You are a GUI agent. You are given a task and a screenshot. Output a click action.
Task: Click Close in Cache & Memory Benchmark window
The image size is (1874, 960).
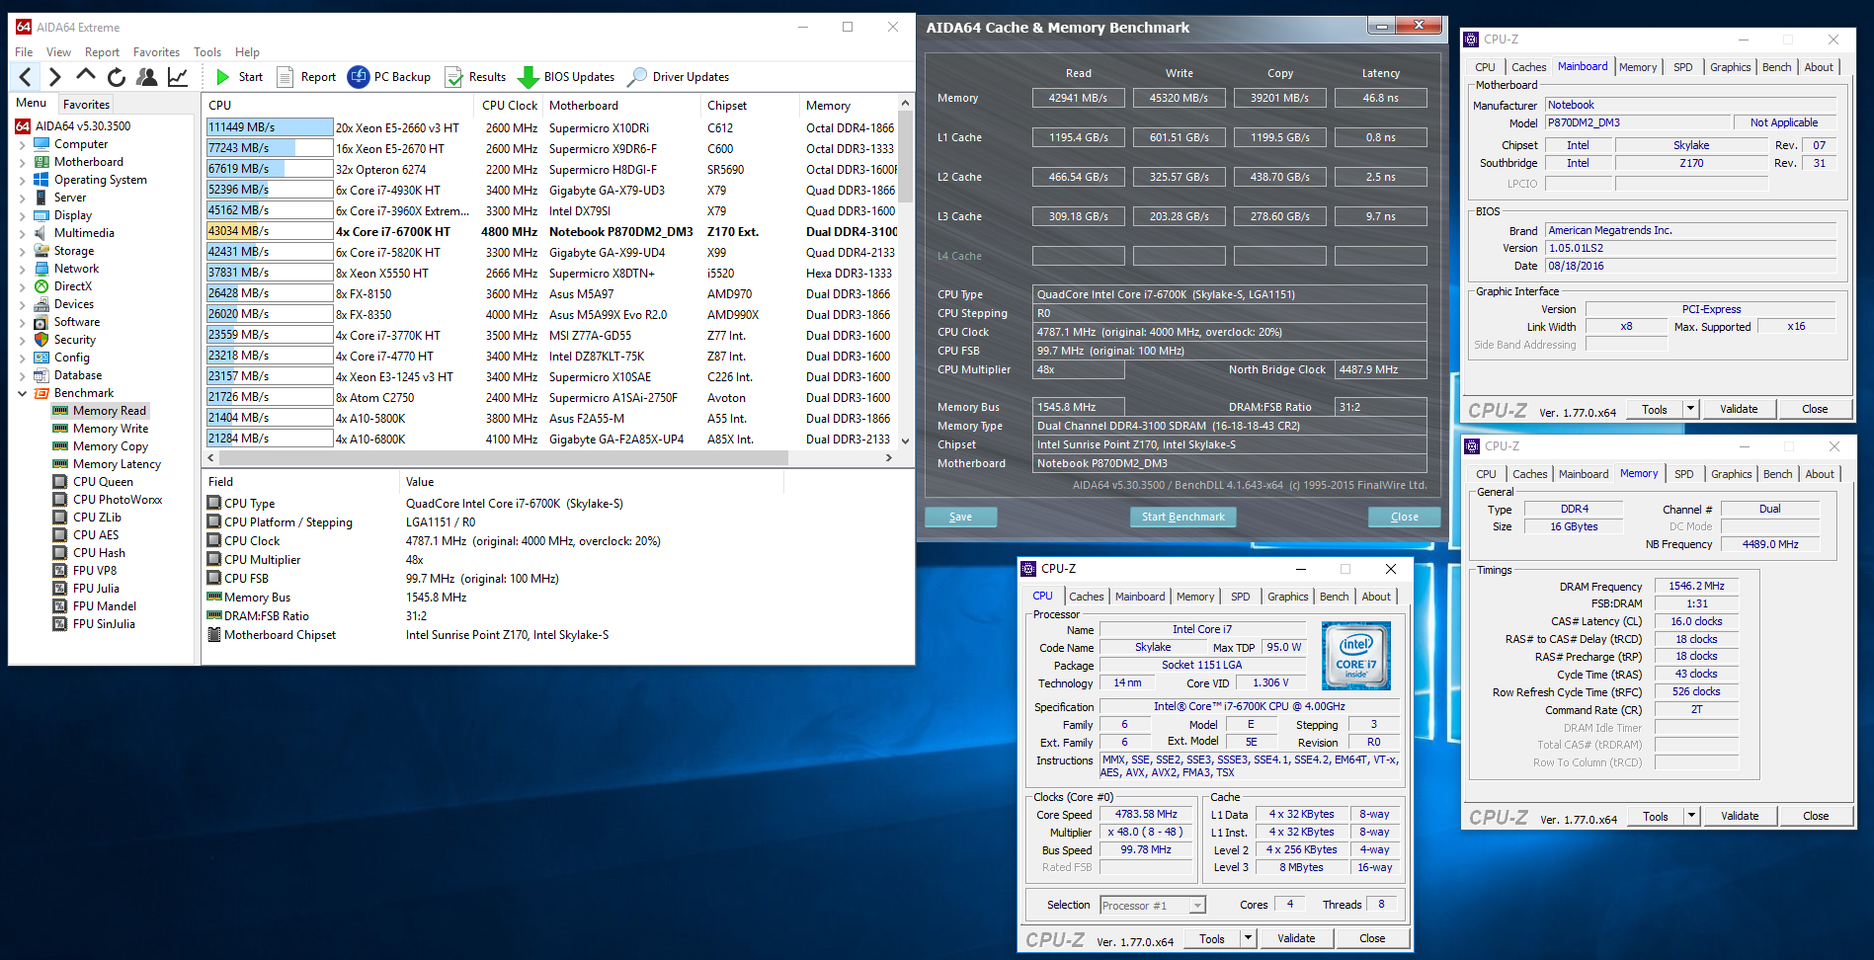1404,517
